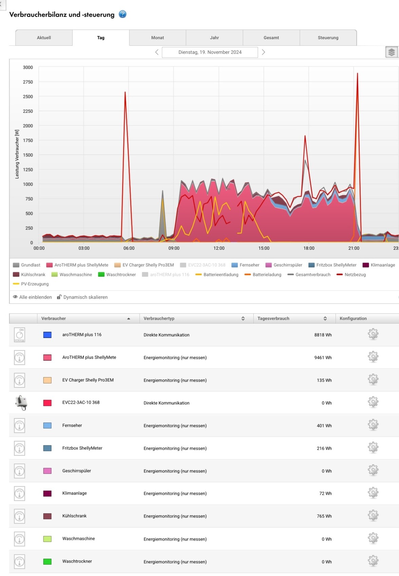Image resolution: width=399 pixels, height=576 pixels.
Task: Open gear configuration for Fernseher
Action: click(x=373, y=425)
